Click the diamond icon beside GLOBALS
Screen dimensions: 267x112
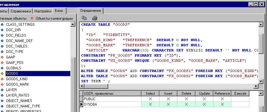tap(2, 68)
